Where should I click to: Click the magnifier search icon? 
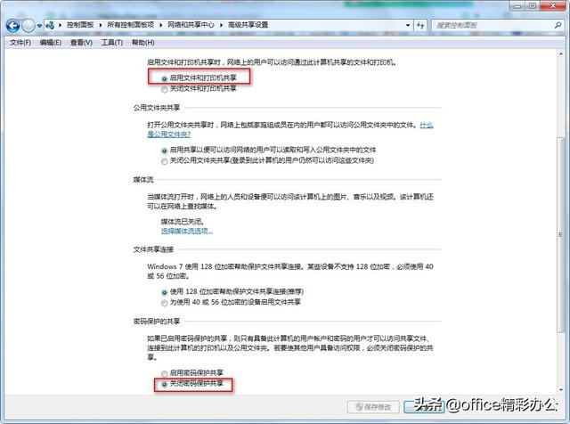point(558,25)
